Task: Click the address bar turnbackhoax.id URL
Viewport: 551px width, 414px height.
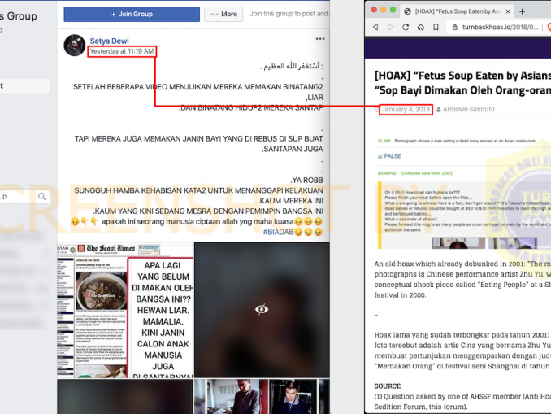Action: [500, 27]
